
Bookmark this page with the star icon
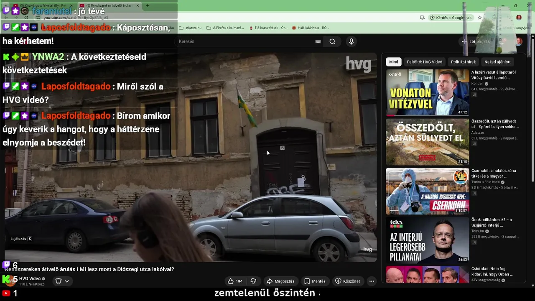pyautogui.click(x=480, y=18)
